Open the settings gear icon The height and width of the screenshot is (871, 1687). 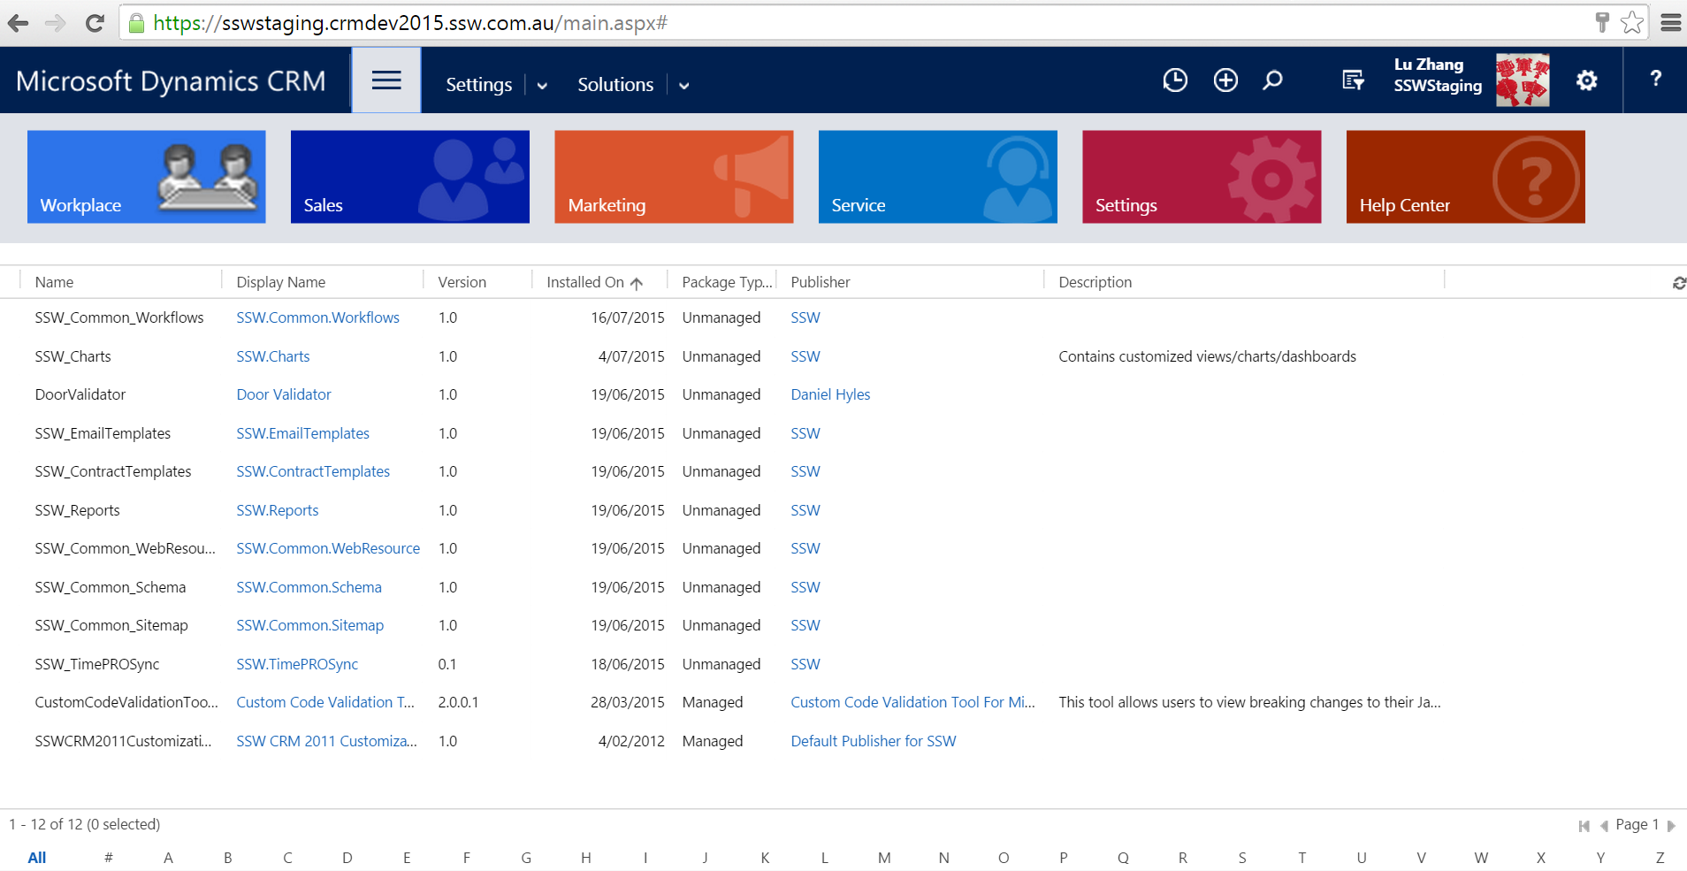click(1586, 80)
